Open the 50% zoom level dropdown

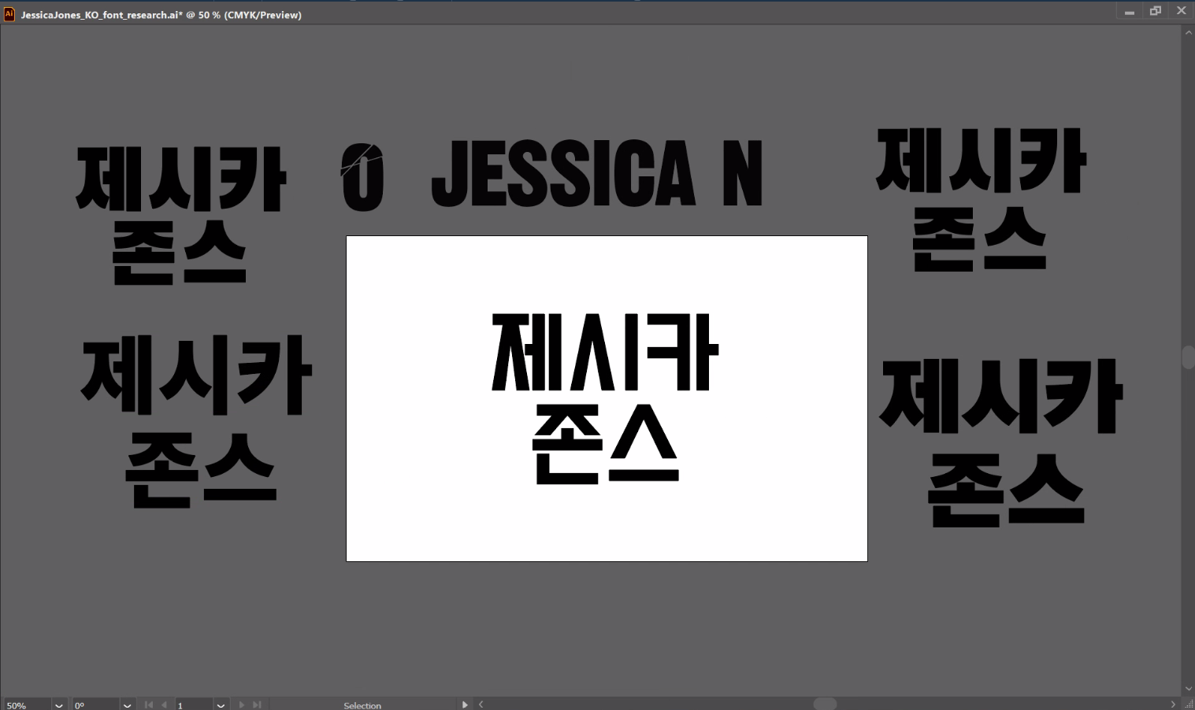click(x=59, y=704)
